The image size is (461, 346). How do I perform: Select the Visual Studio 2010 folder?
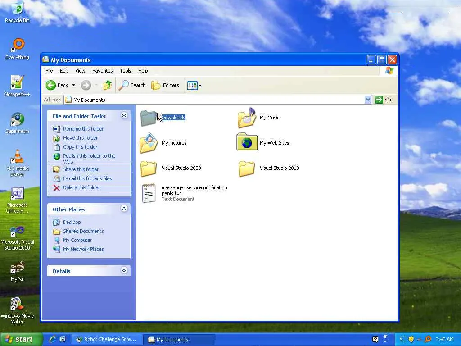[269, 168]
